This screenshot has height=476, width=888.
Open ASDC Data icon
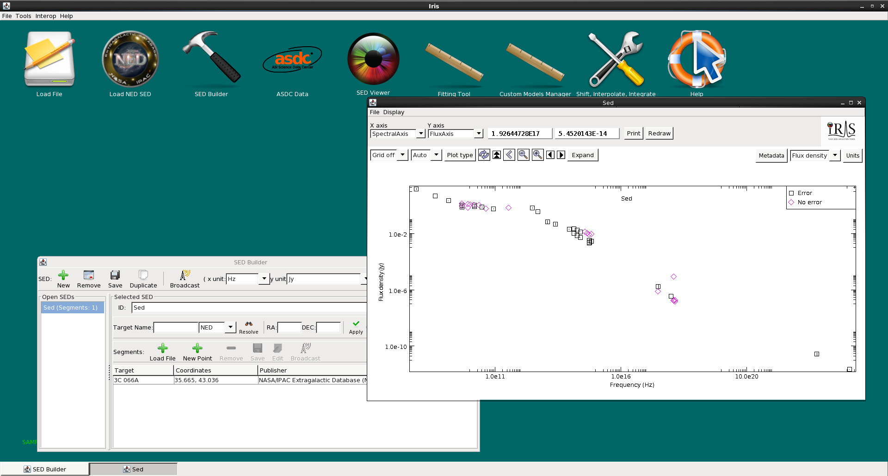[292, 59]
